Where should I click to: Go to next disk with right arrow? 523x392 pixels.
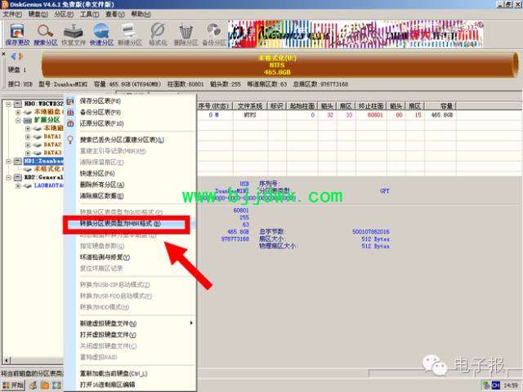21,56
